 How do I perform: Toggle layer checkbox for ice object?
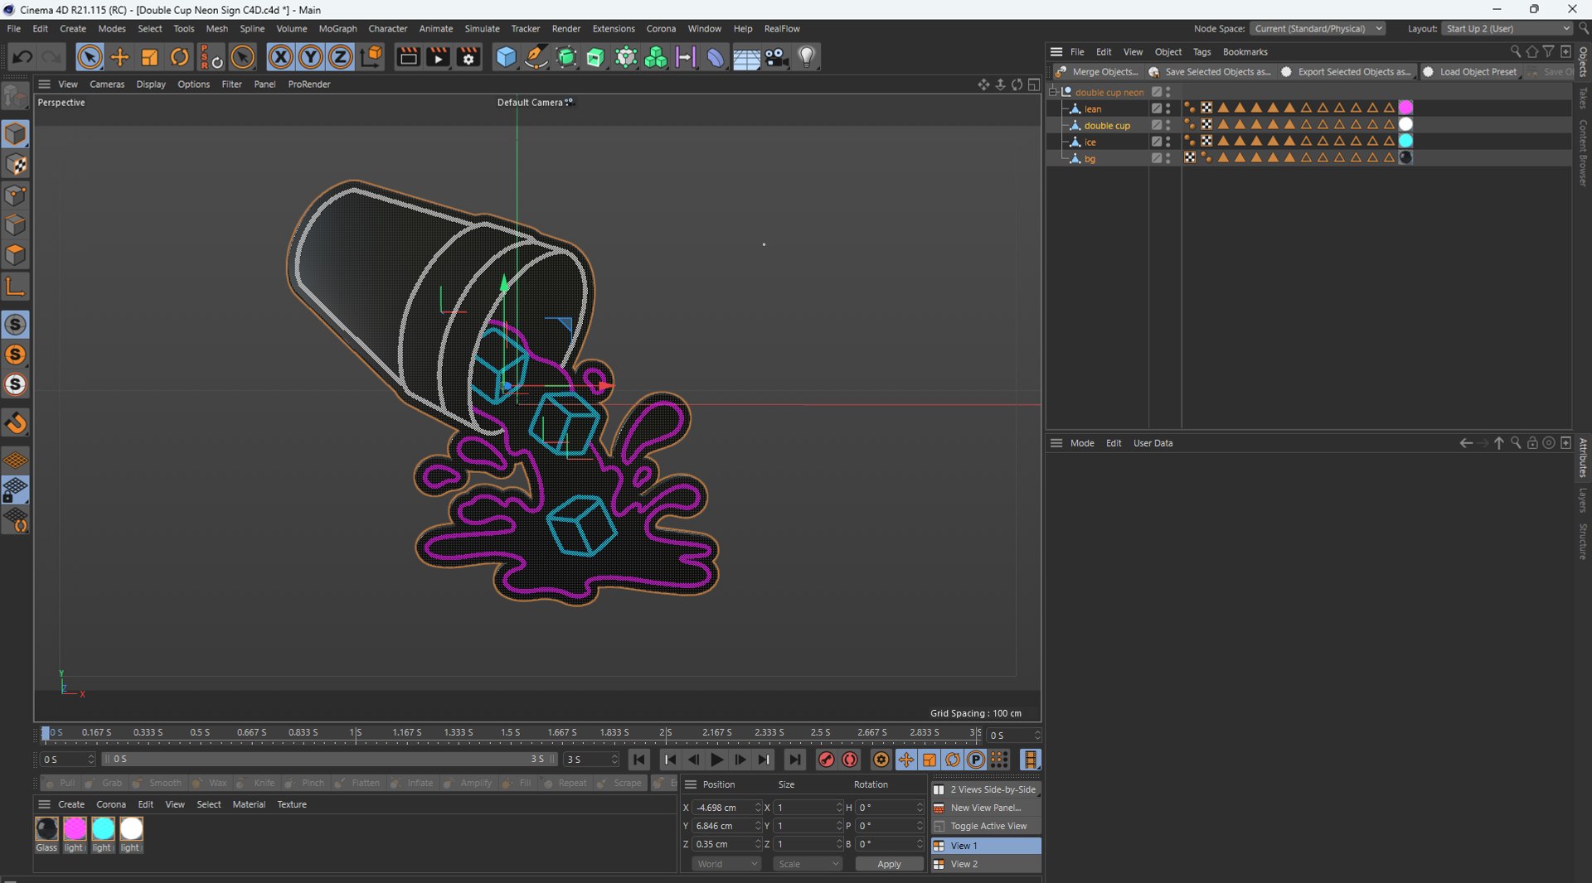(1156, 142)
